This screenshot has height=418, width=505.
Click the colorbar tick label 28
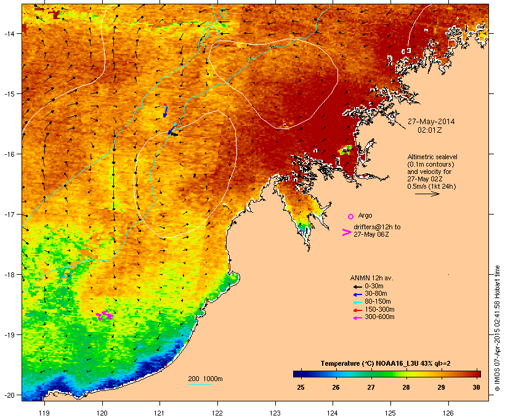(406, 387)
